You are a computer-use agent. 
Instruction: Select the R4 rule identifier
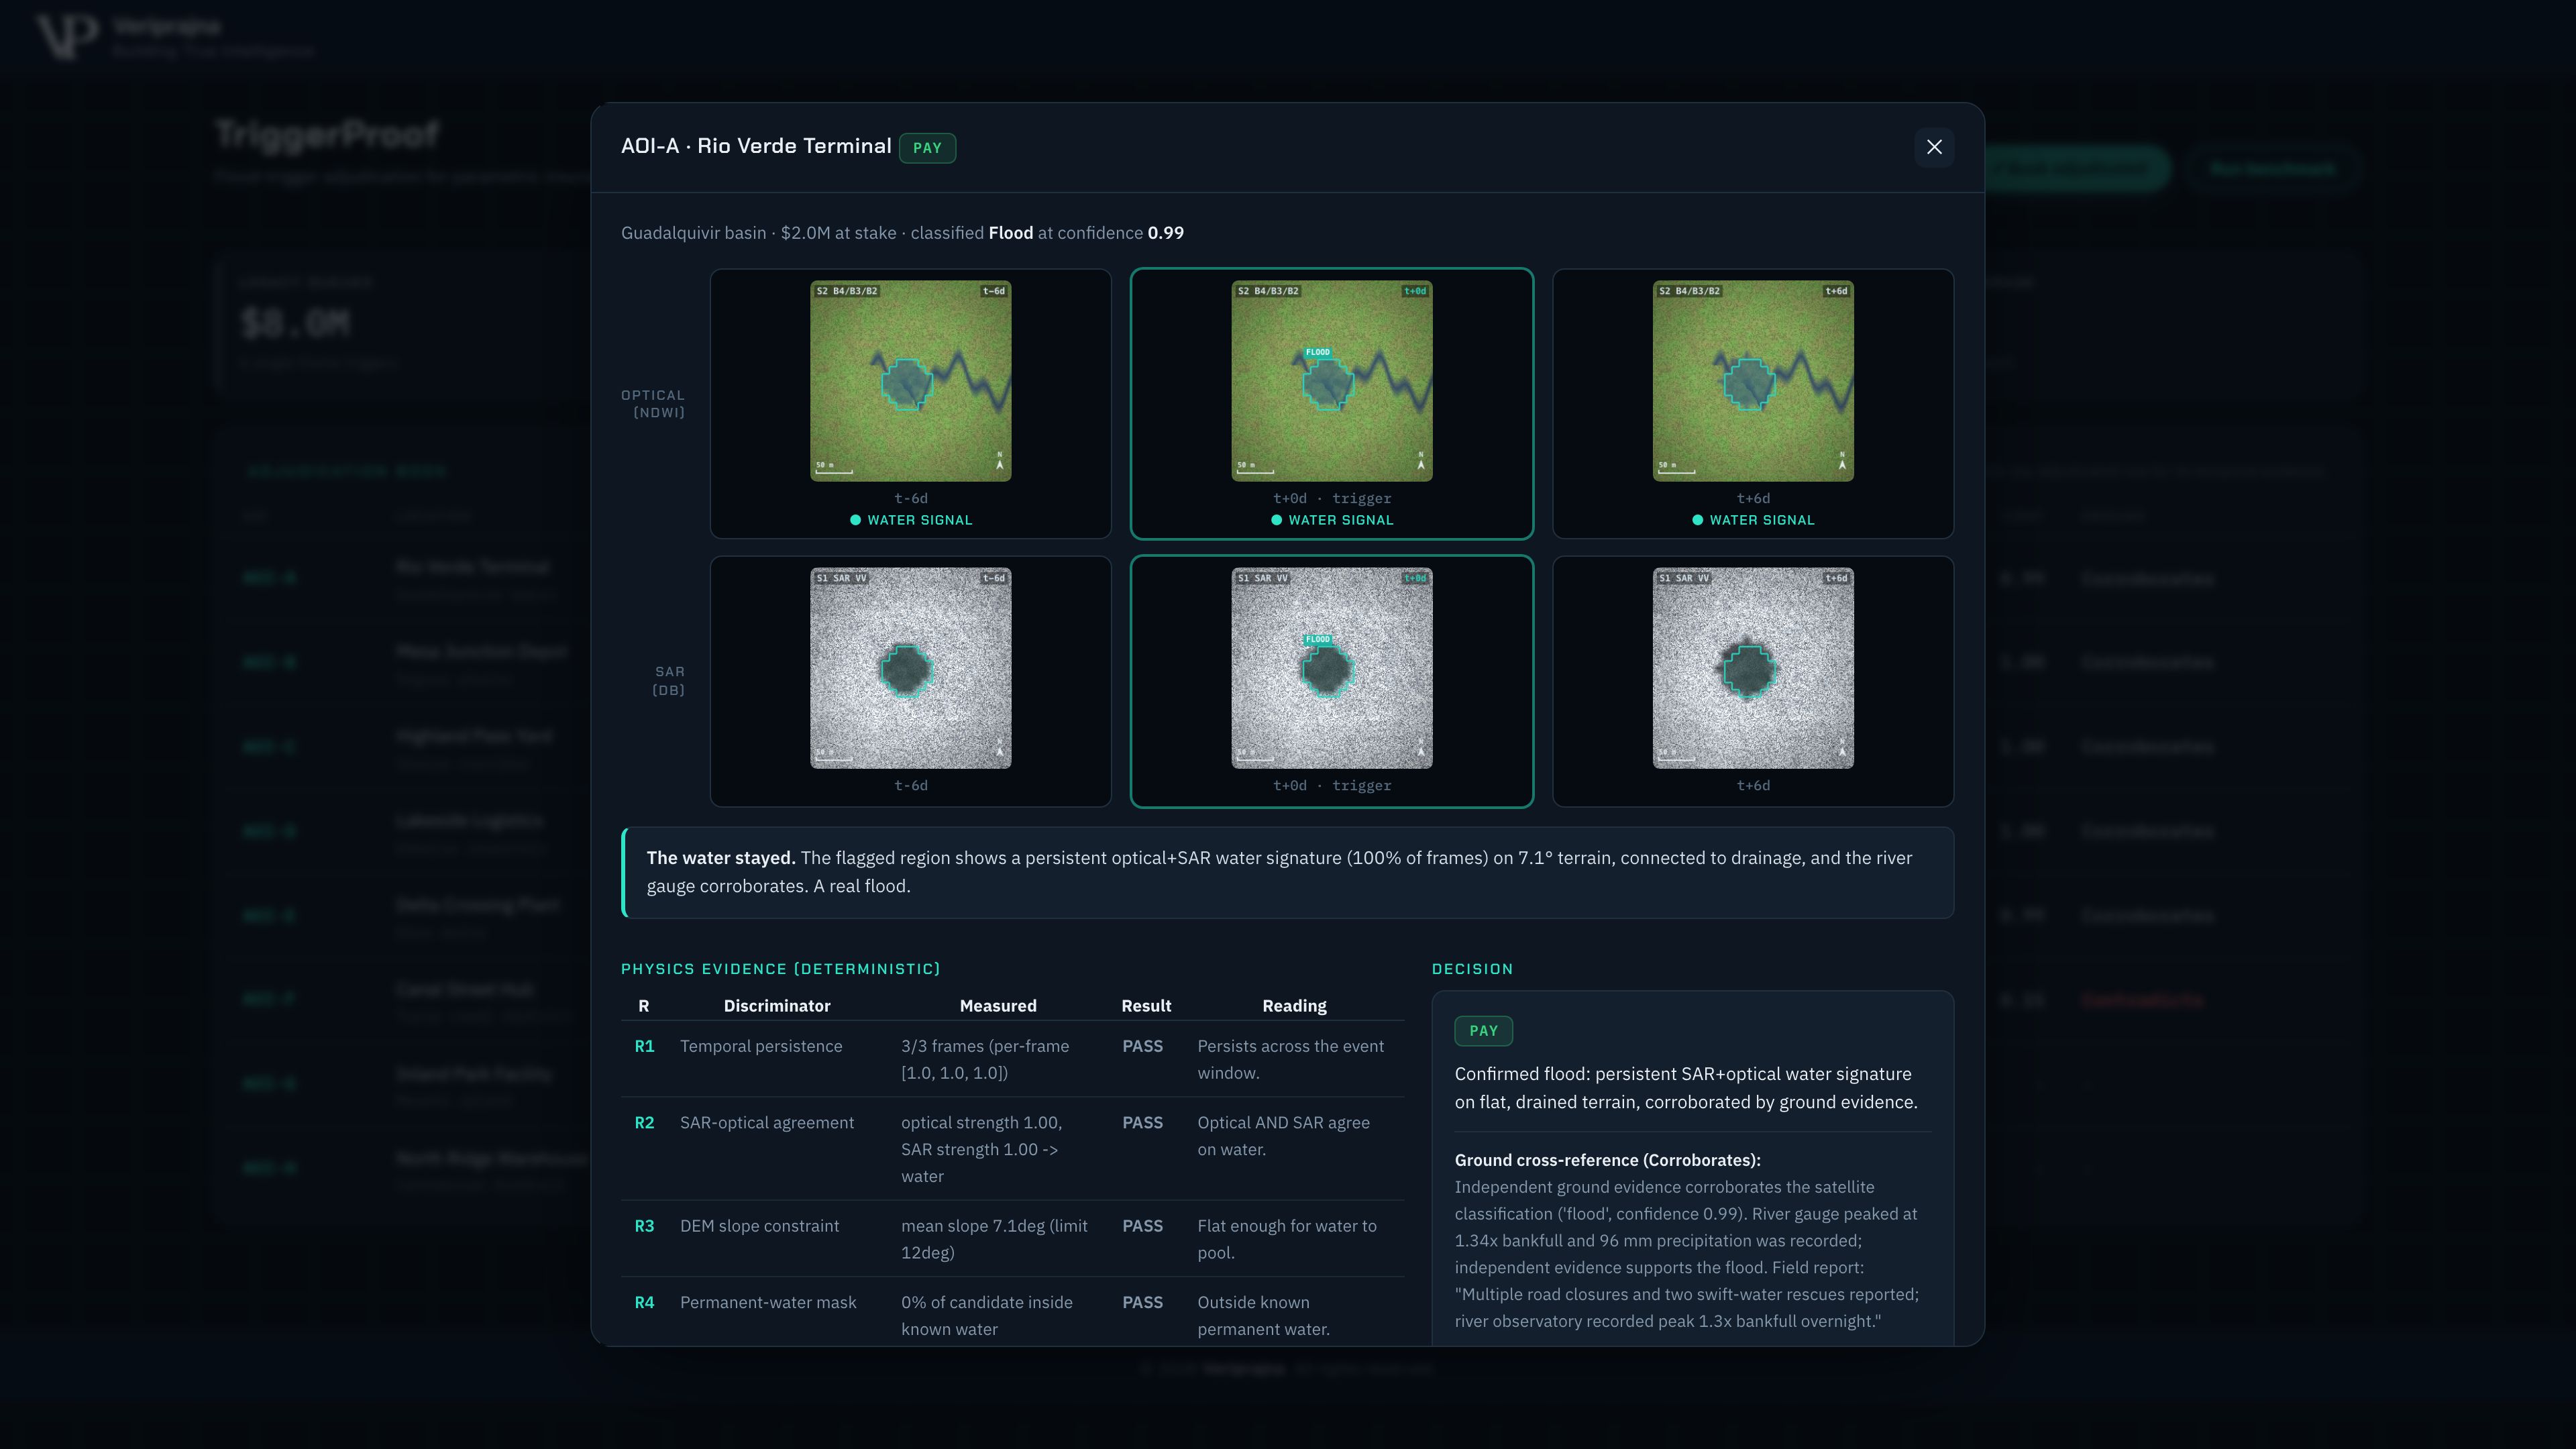pos(644,1302)
